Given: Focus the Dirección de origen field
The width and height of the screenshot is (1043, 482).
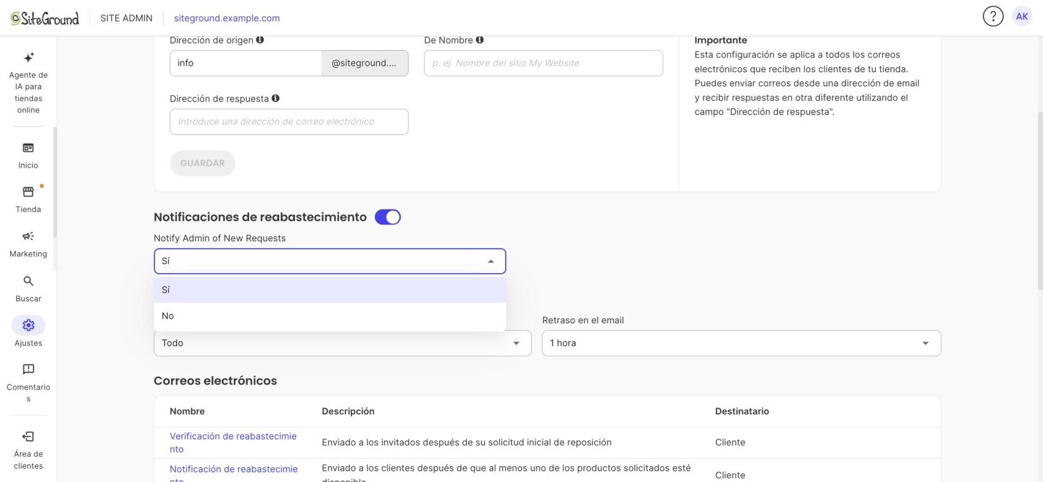Looking at the screenshot, I should coord(246,63).
